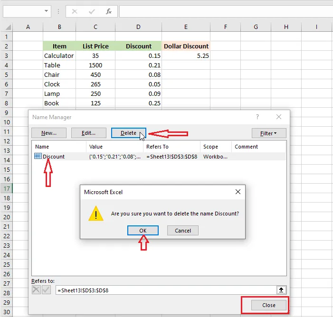Select the Clock cell
This screenshot has width=333, height=317.
[59, 84]
